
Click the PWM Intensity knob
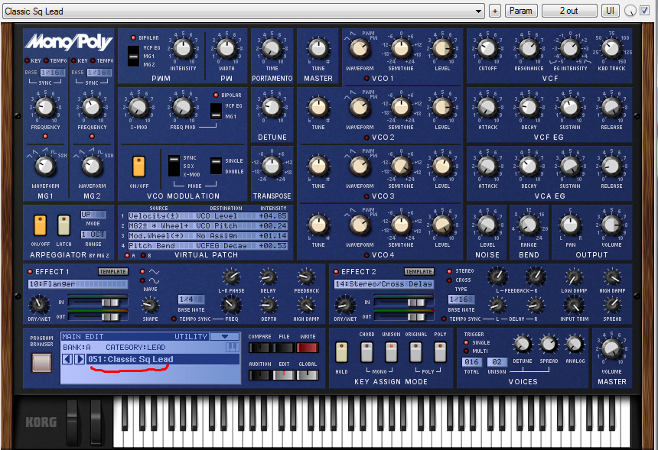pos(183,49)
